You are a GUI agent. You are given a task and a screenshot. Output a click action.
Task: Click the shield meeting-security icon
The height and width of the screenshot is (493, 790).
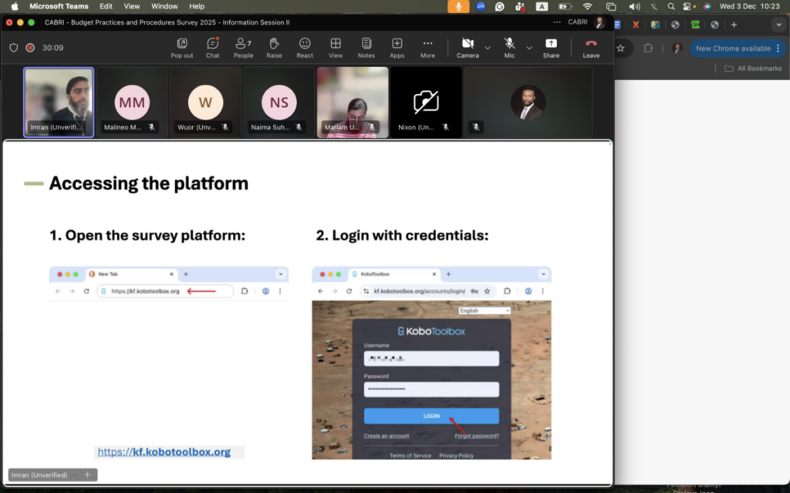pos(14,48)
